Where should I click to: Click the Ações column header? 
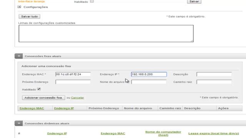(223, 108)
